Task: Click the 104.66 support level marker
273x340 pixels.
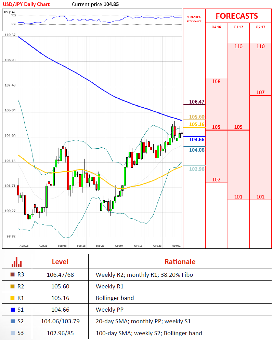Action: [x=197, y=139]
